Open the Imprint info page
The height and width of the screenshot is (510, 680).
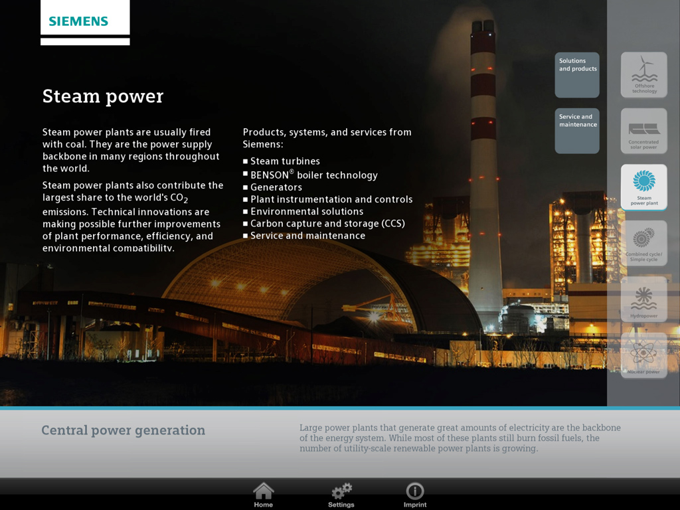(x=415, y=495)
